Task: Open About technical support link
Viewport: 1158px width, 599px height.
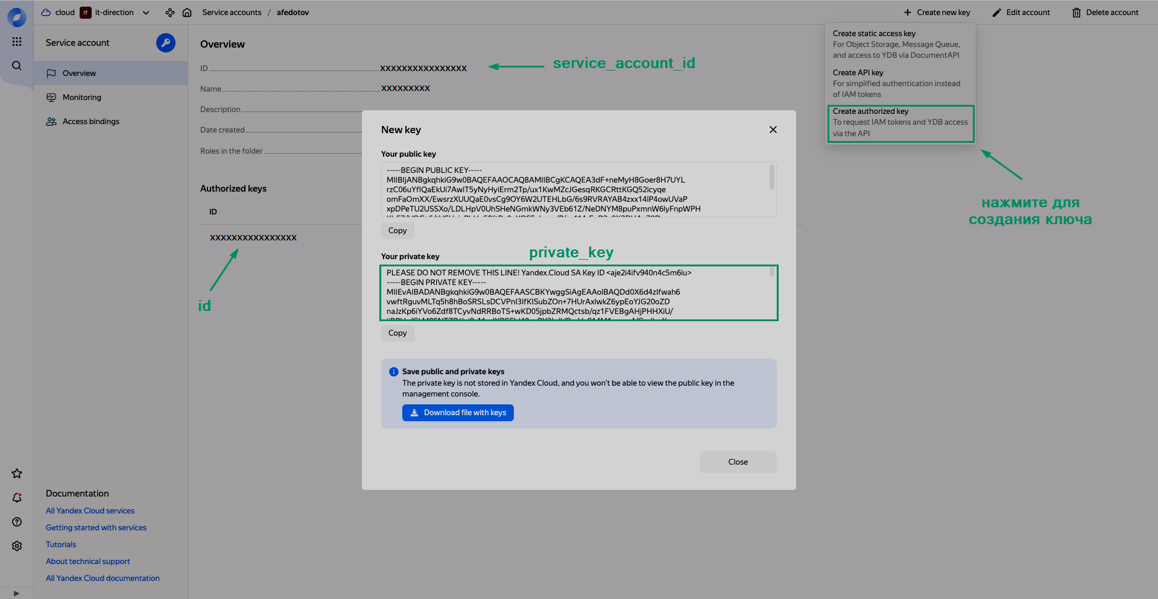Action: (x=88, y=561)
